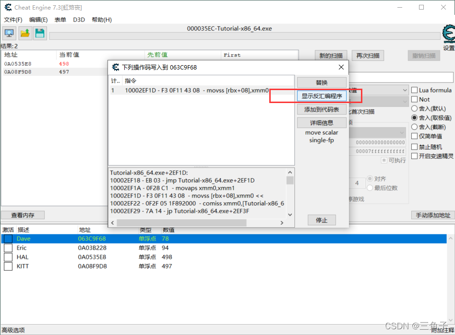Click the comiss xmm0 disassembly line
This screenshot has height=335, width=455.
(197, 203)
